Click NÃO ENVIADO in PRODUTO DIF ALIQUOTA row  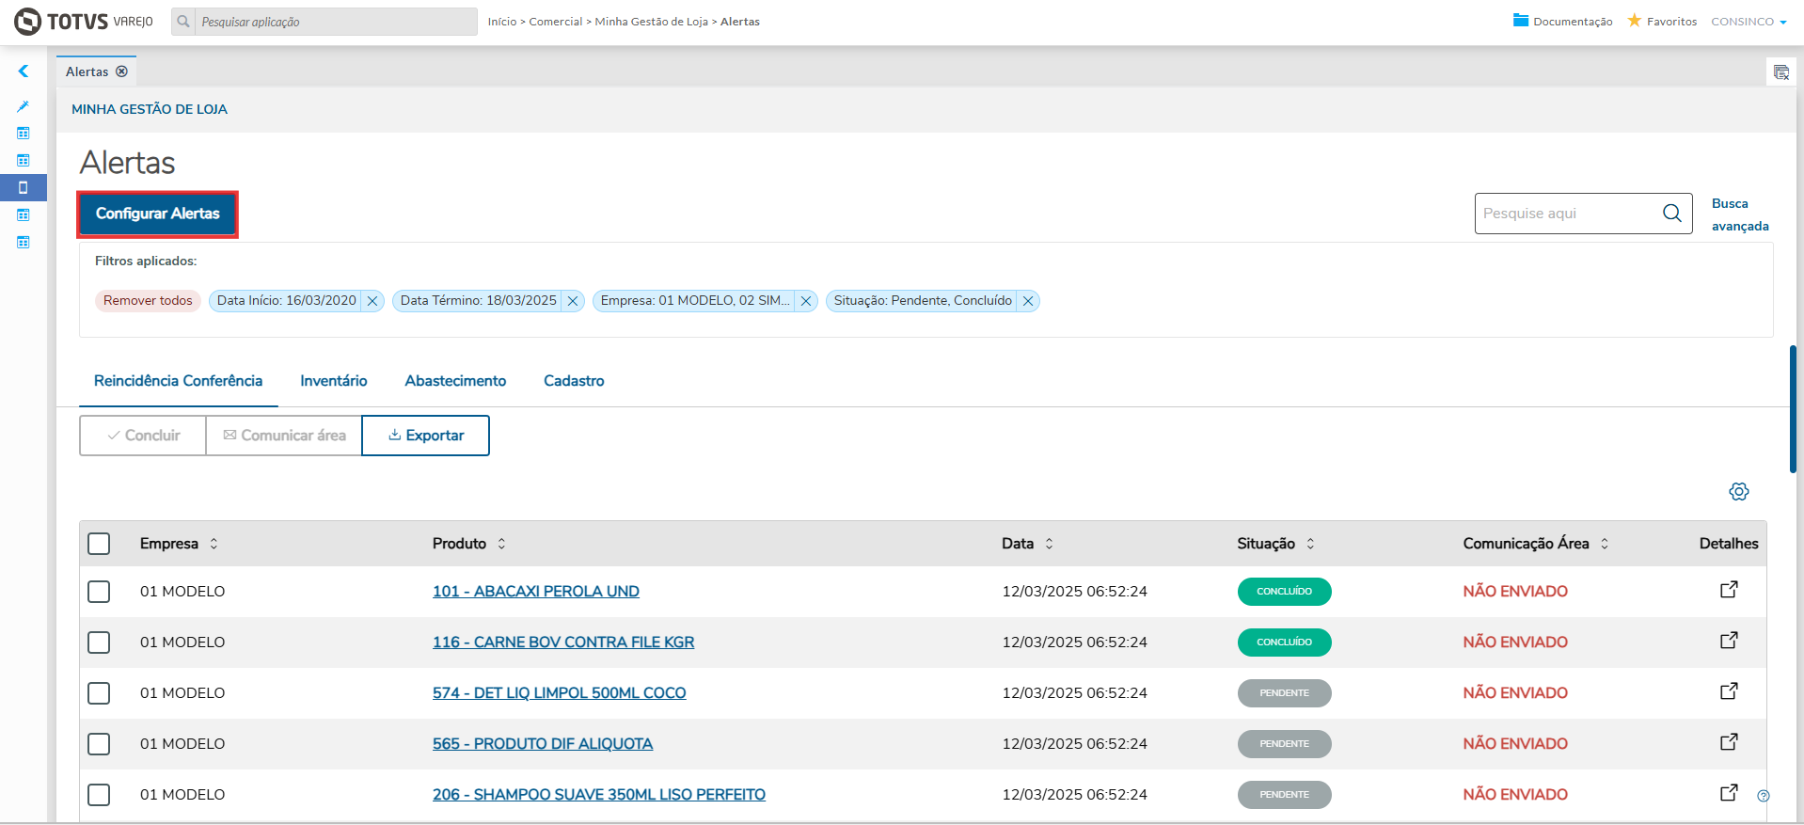(x=1515, y=744)
